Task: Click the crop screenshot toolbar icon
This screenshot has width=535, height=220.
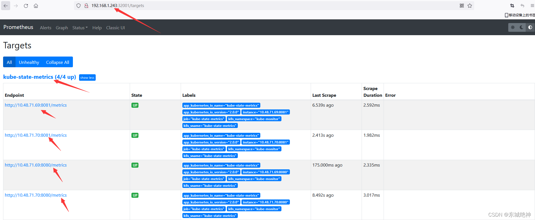Action: pyautogui.click(x=512, y=6)
